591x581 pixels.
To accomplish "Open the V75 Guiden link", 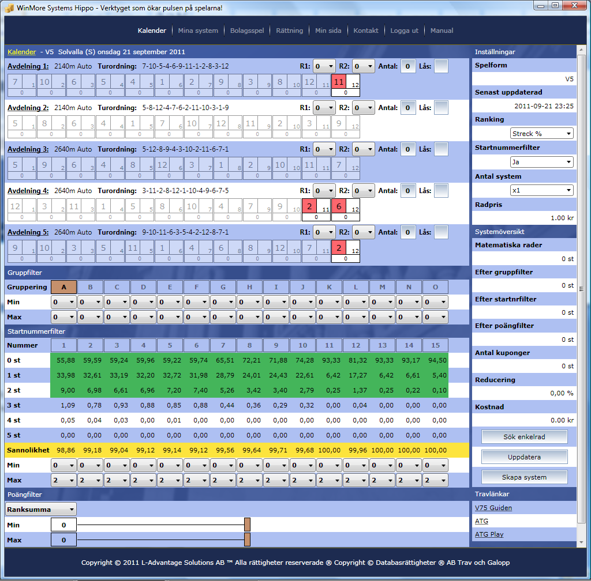I will point(493,508).
